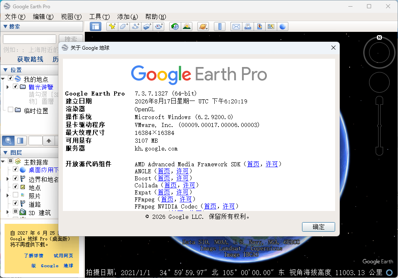Click the print toolbar icon
398x278 pixels.
coord(248,26)
